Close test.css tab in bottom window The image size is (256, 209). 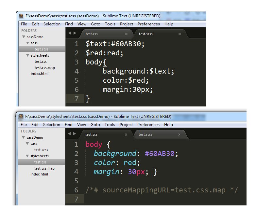coord(126,134)
